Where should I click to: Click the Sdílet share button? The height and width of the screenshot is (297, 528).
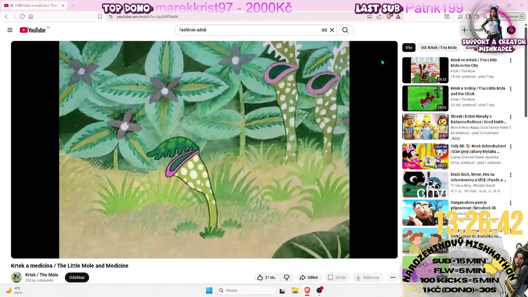(309, 278)
